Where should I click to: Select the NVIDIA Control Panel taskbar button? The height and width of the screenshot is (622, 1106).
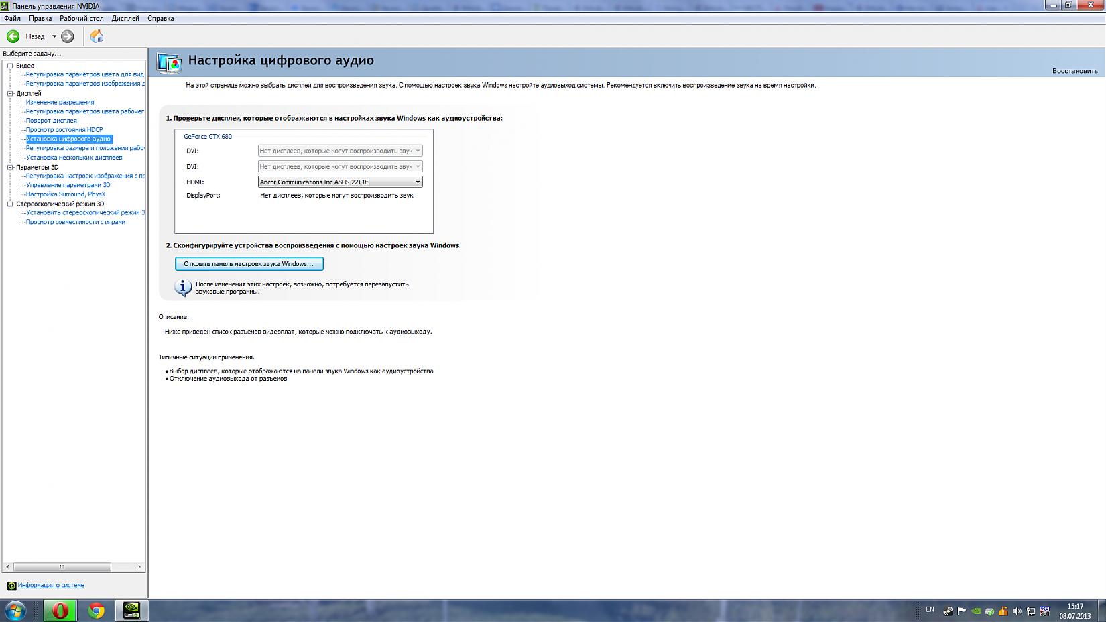tap(132, 611)
